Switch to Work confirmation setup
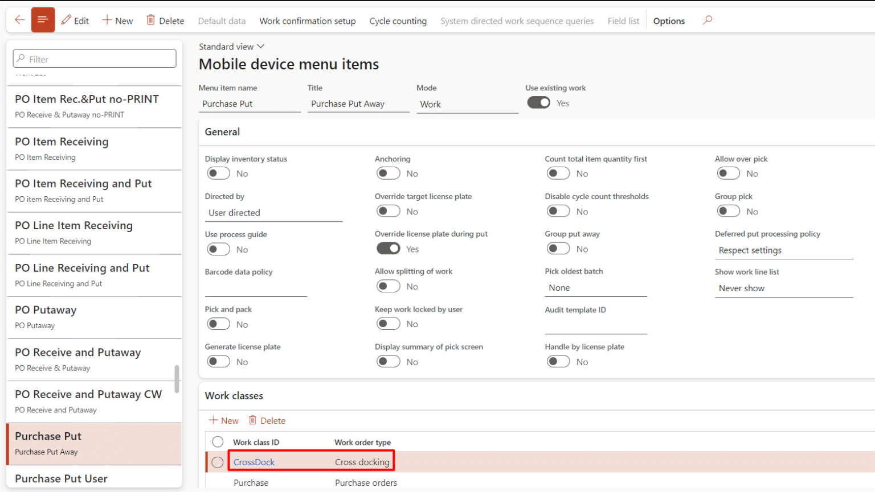This screenshot has height=492, width=875. pyautogui.click(x=308, y=20)
